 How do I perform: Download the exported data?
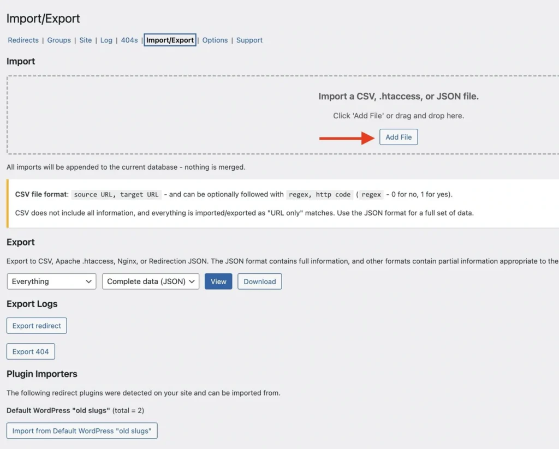(x=259, y=281)
